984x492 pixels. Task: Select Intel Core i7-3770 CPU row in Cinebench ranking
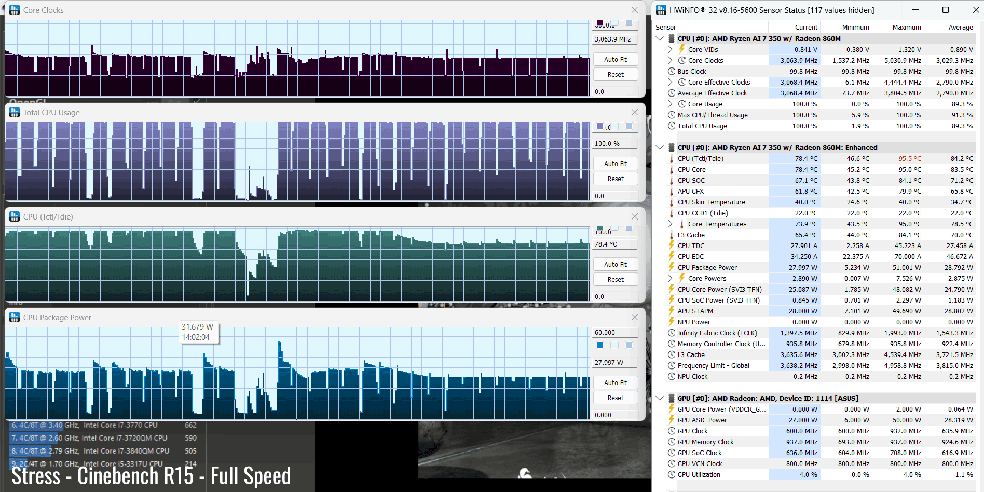click(104, 425)
